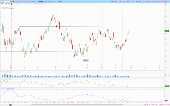This screenshot has width=170, height=106.
Task: Click the IWM symbol input field
Action: pyautogui.click(x=5, y=2)
